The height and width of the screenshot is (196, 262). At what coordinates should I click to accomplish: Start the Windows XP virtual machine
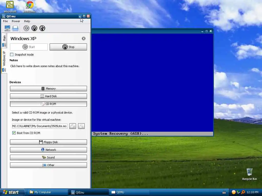29,47
